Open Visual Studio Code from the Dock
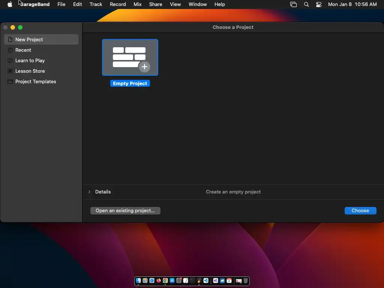The height and width of the screenshot is (288, 384). 206,280
